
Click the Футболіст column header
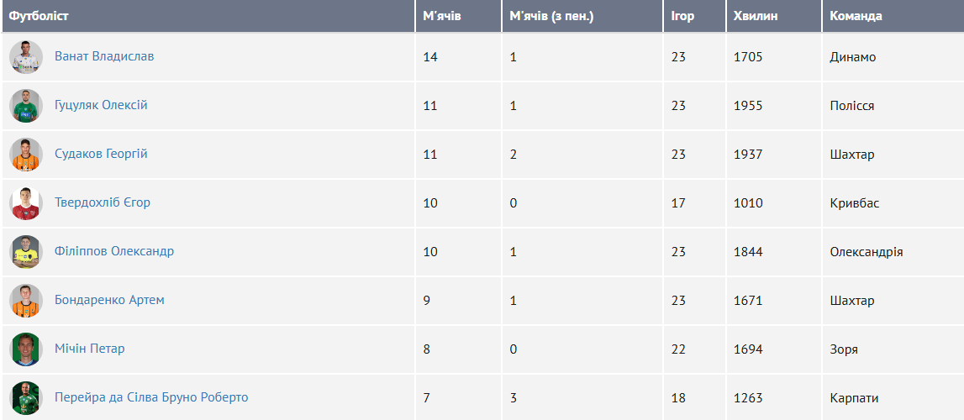39,16
